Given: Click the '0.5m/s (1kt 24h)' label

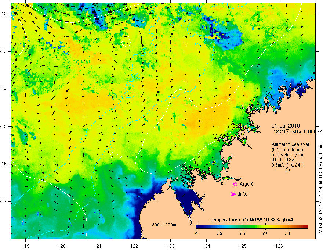Looking at the screenshot, I should click(288, 165).
